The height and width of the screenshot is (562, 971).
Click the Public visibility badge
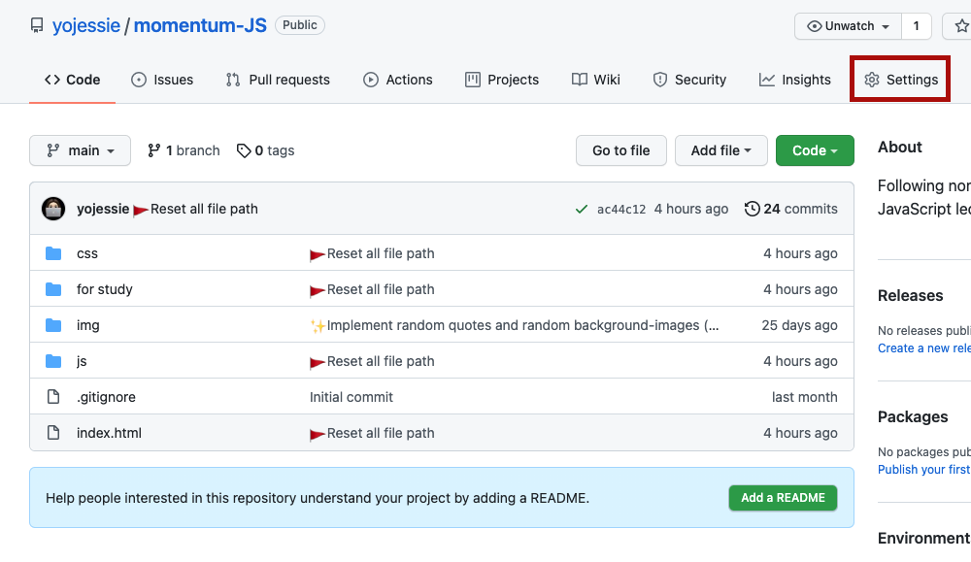click(x=300, y=25)
